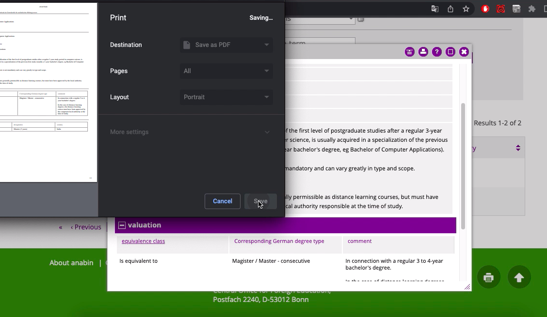
Task: Click the Cancel button in print dialog
Action: click(223, 201)
